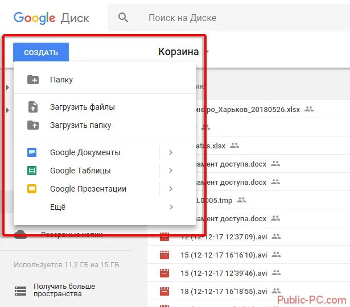Choose Google Документы in the menu
350x307 pixels.
87,152
